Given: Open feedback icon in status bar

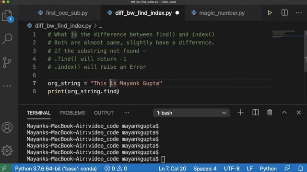Looking at the screenshot, I should [x=287, y=169].
